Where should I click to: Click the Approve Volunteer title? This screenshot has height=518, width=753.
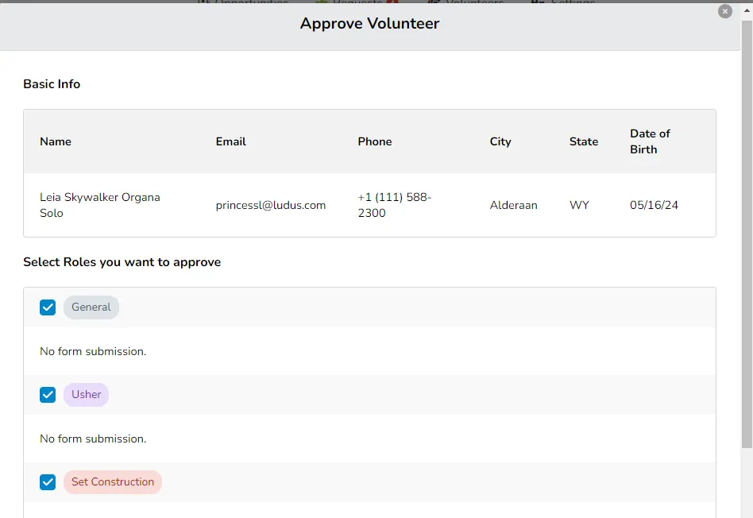point(370,24)
